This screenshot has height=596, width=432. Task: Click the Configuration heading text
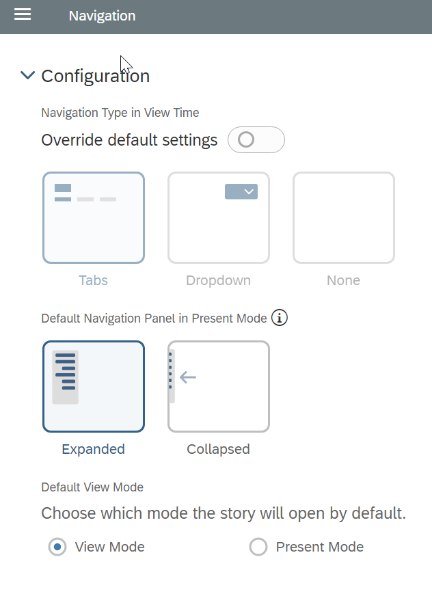click(95, 76)
